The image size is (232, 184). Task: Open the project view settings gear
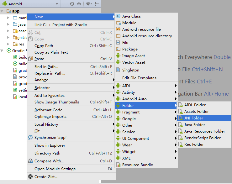tap(89, 4)
